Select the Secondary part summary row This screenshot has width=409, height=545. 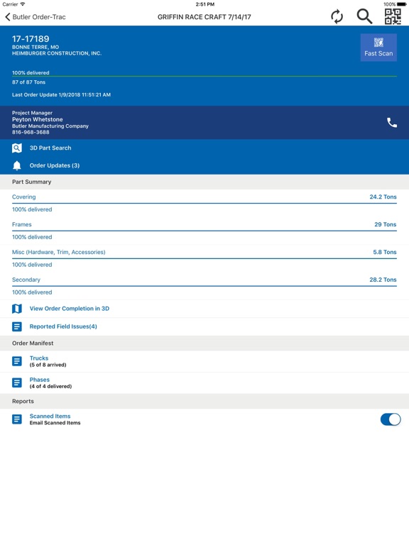click(204, 286)
